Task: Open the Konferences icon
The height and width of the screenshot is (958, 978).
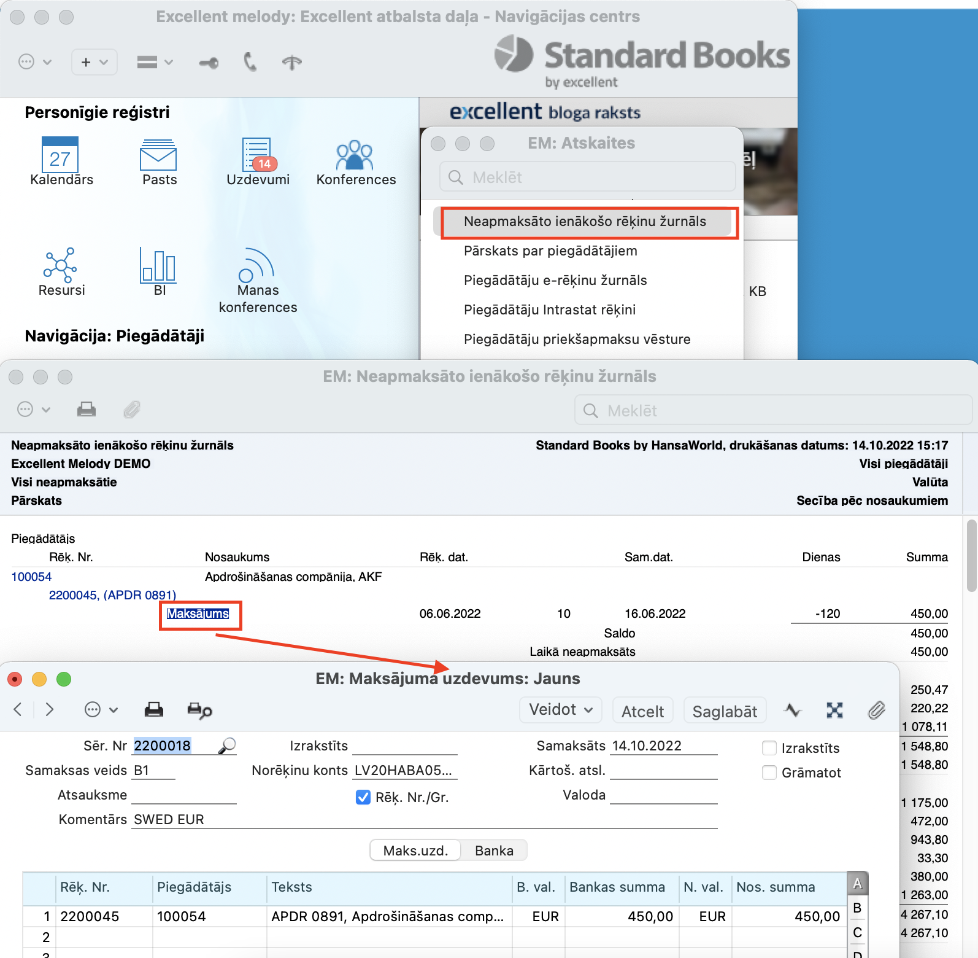Action: point(355,155)
